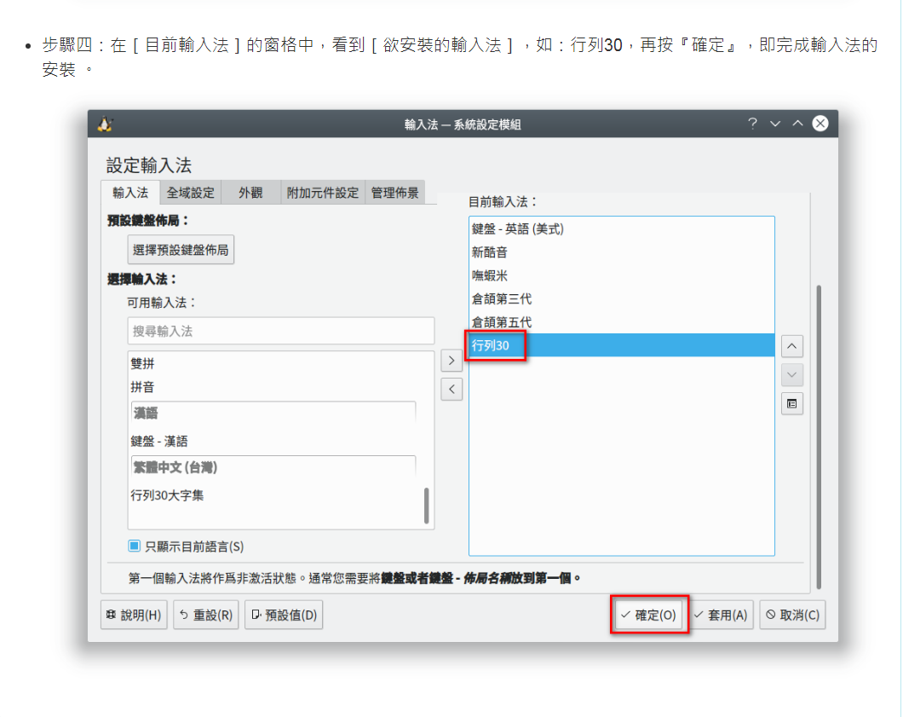The width and height of the screenshot is (903, 717).
Task: Select highlighted 行列30 entry in current list
Action: click(x=621, y=345)
